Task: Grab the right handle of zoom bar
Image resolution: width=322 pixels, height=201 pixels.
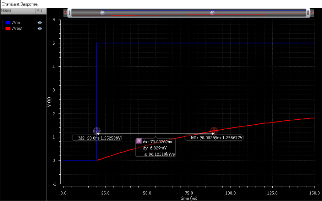Action: [x=308, y=13]
